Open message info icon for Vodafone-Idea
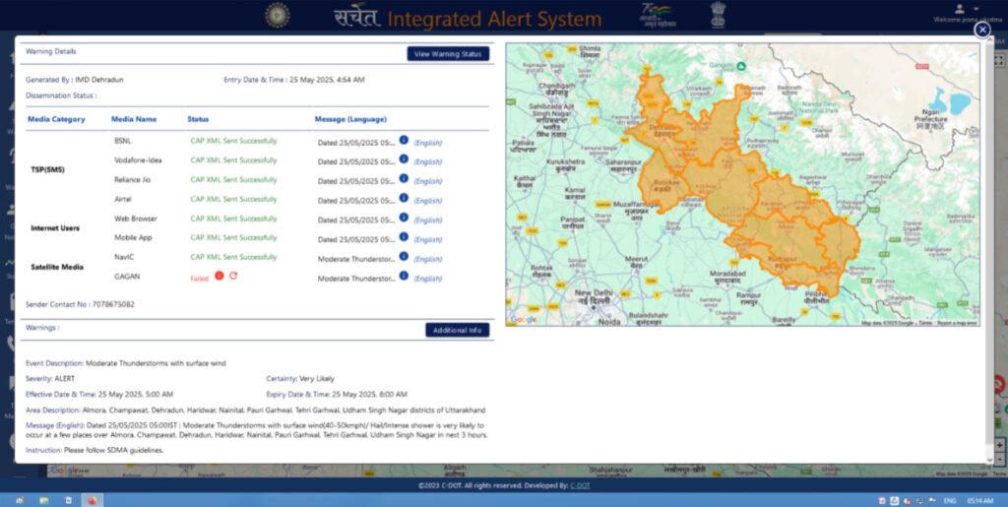Viewport: 1008px width, 507px height. (404, 159)
